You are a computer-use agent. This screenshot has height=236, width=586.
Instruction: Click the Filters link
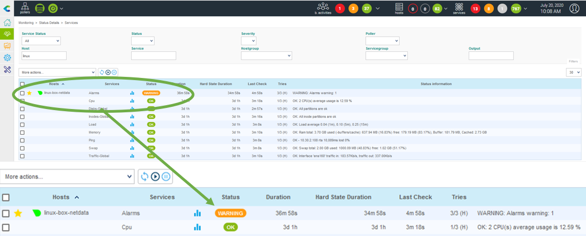point(573,61)
